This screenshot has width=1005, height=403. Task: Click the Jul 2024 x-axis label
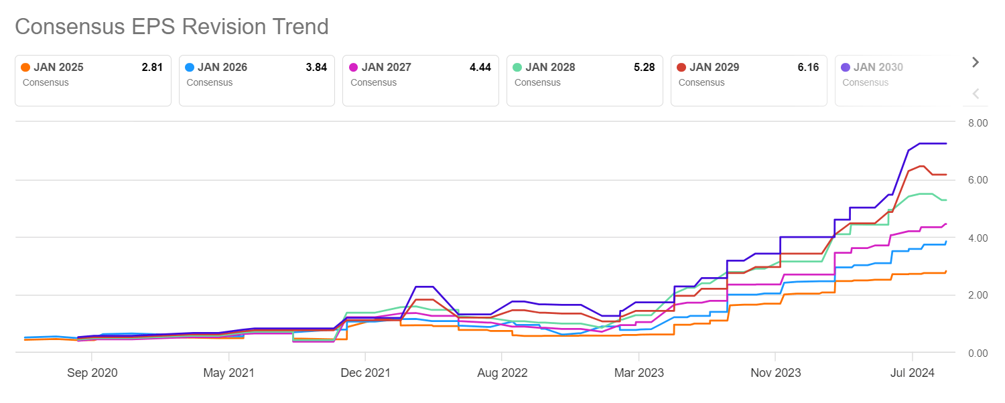[912, 373]
